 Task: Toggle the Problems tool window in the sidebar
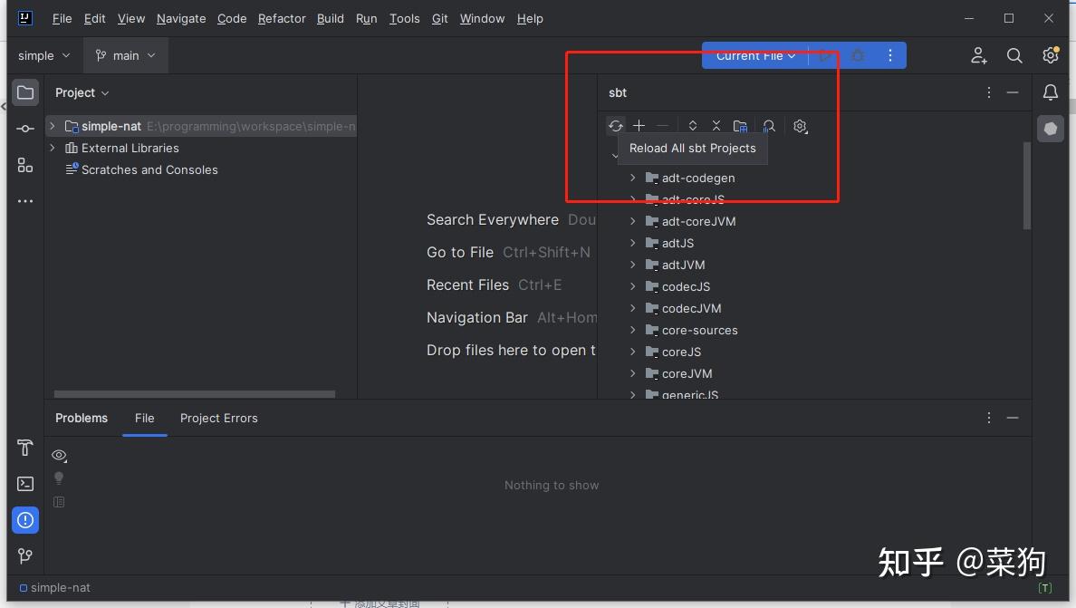(x=24, y=519)
